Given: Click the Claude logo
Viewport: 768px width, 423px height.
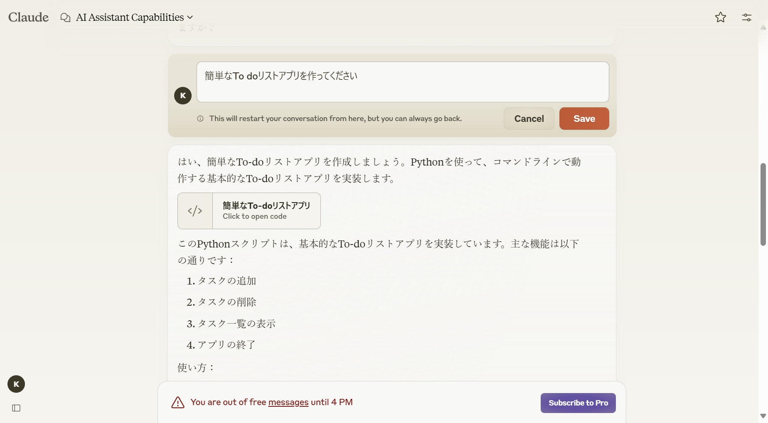Looking at the screenshot, I should (28, 17).
